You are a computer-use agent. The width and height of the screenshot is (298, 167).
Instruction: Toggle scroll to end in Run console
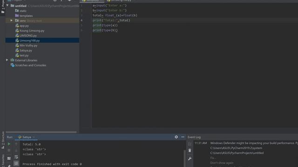(x=16, y=163)
